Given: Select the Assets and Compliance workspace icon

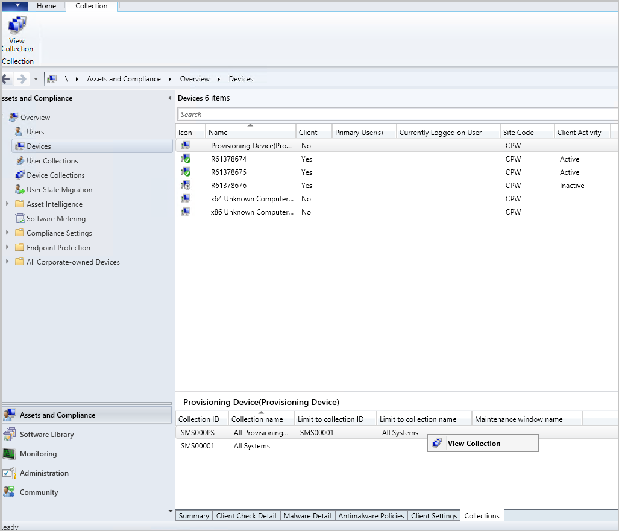Looking at the screenshot, I should point(11,415).
